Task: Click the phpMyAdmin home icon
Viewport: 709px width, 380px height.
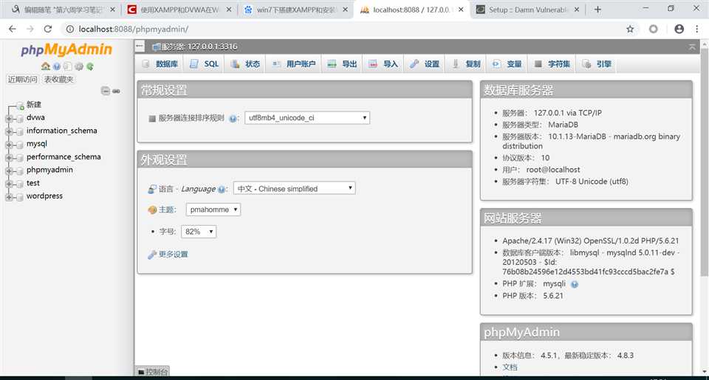Action: (x=46, y=66)
